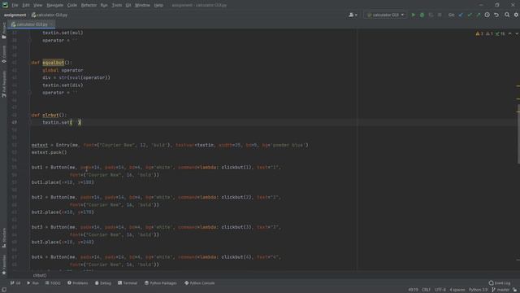The image size is (520, 293).
Task: Open the Tools menu
Action: tap(117, 6)
